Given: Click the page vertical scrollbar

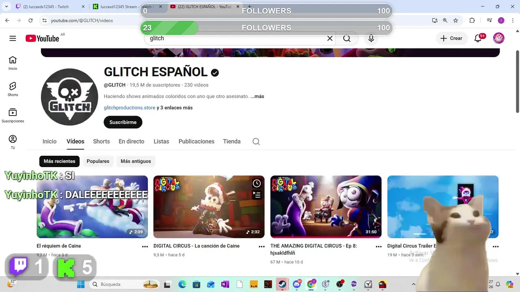Looking at the screenshot, I should click(518, 82).
